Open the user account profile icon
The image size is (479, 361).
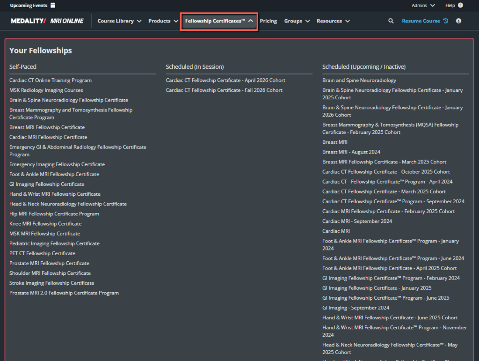pyautogui.click(x=458, y=21)
